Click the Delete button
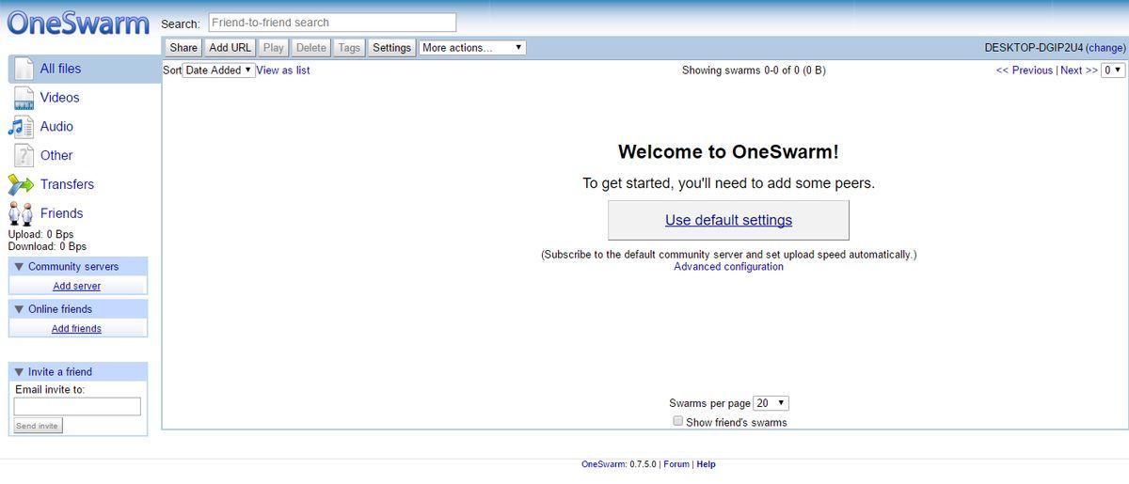1129x484 pixels. tap(311, 48)
